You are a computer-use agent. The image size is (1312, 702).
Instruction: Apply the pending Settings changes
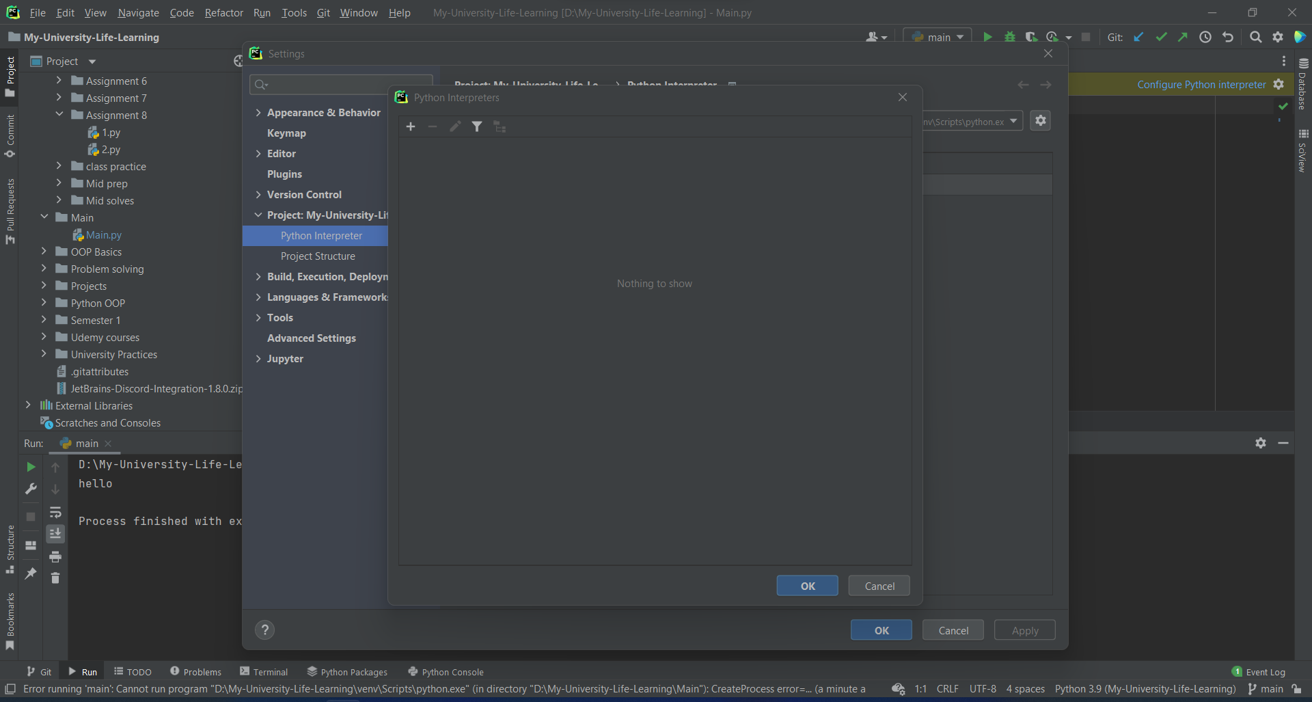pos(1024,630)
